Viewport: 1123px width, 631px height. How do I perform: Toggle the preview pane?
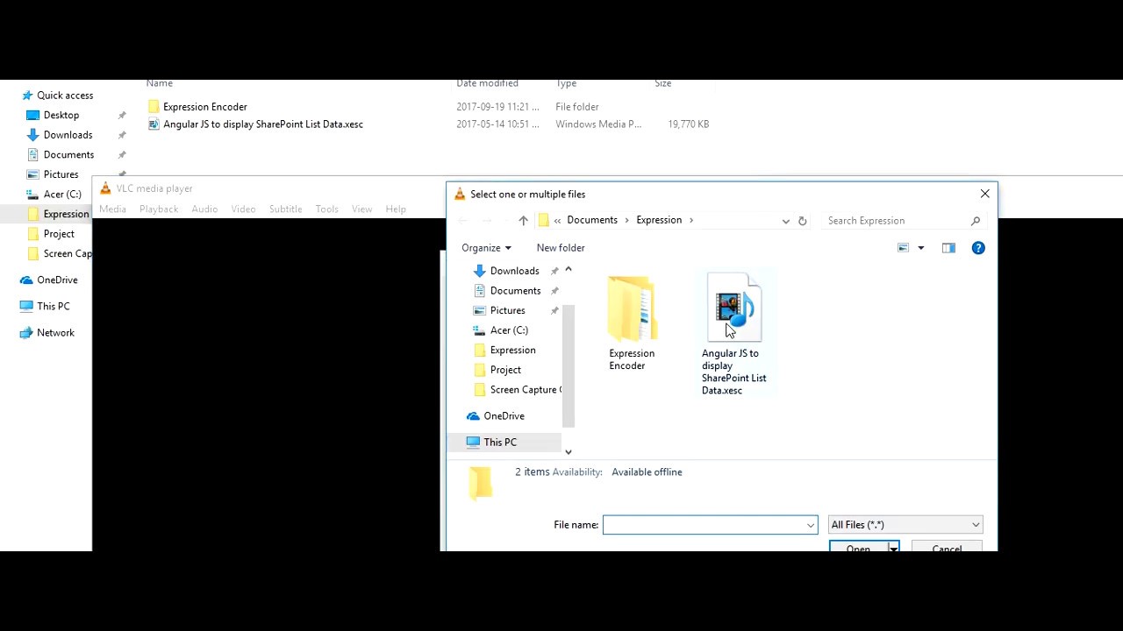pyautogui.click(x=948, y=248)
